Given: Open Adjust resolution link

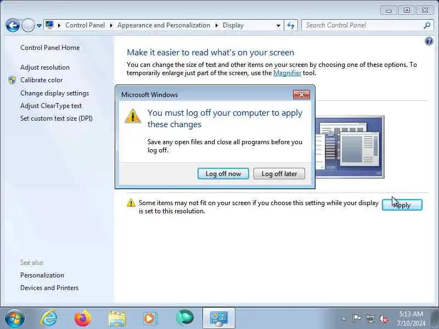Looking at the screenshot, I should 45,67.
